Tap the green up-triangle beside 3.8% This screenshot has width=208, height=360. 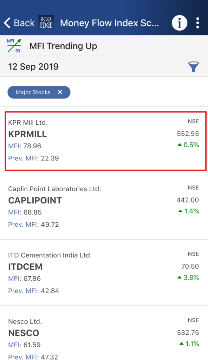pos(180,277)
